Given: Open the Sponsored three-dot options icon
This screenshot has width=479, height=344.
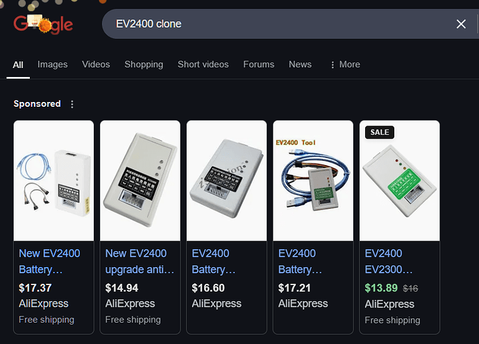Looking at the screenshot, I should click(x=72, y=104).
